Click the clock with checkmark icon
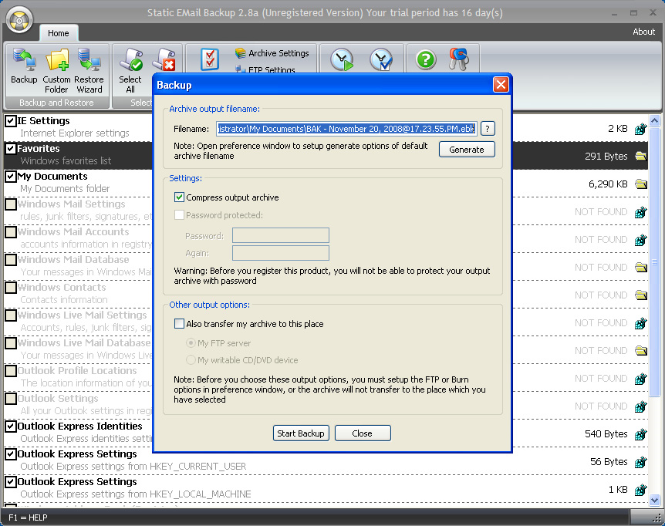The image size is (665, 526). coord(381,59)
